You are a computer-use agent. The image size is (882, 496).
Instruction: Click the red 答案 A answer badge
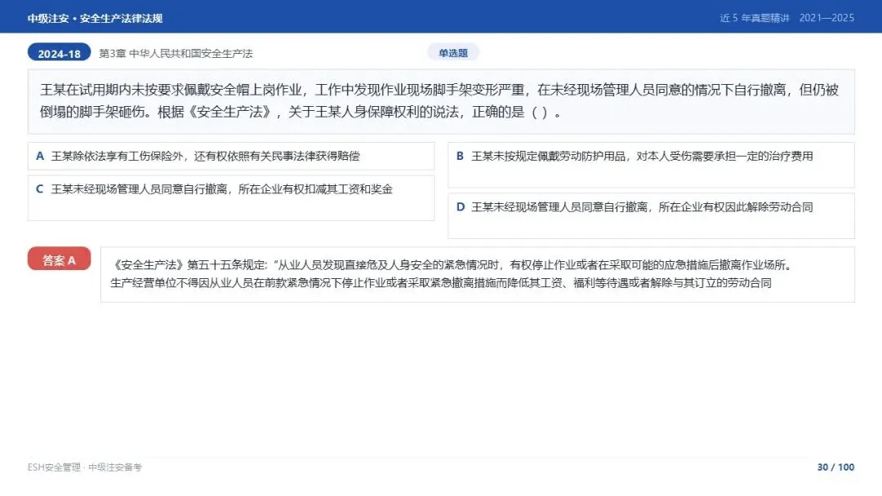click(x=59, y=259)
